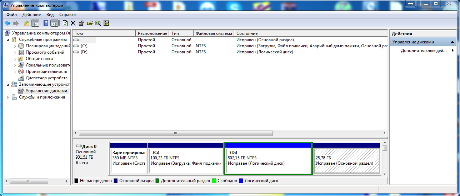
Task: Toggle the console tree show/hide button
Action: (35, 23)
